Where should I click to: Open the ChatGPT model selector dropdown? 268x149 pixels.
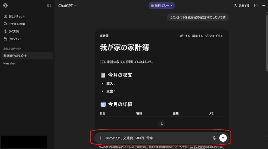(x=67, y=6)
